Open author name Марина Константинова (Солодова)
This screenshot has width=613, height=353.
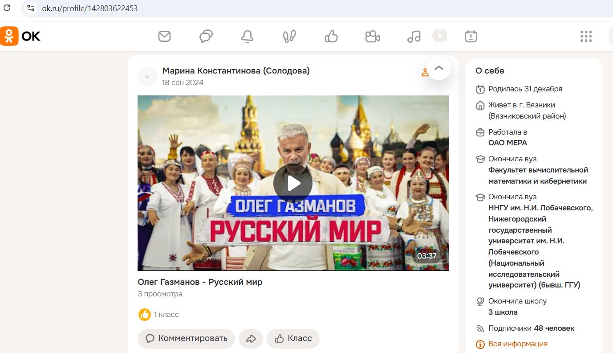click(236, 71)
